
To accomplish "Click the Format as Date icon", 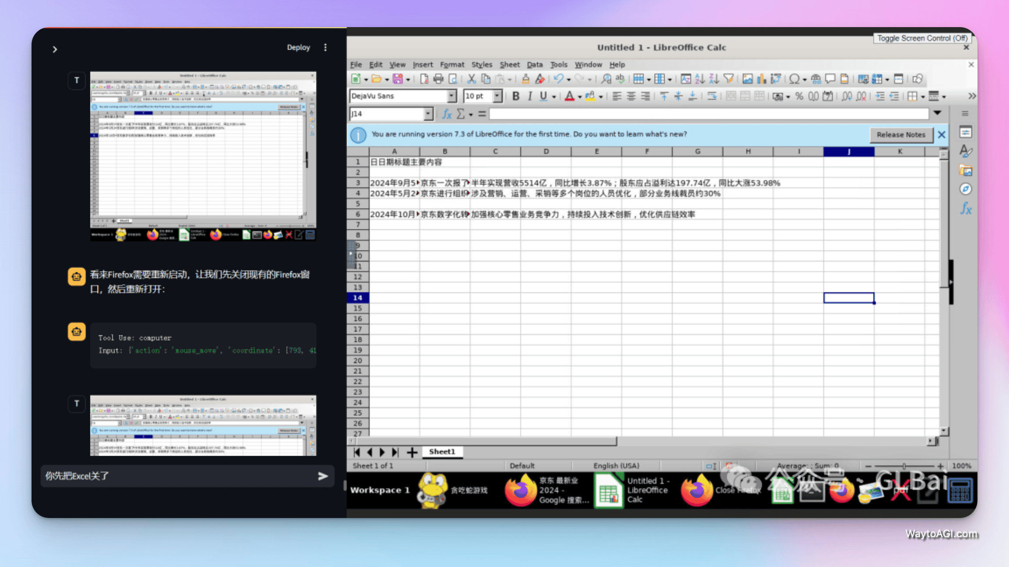I will click(828, 96).
